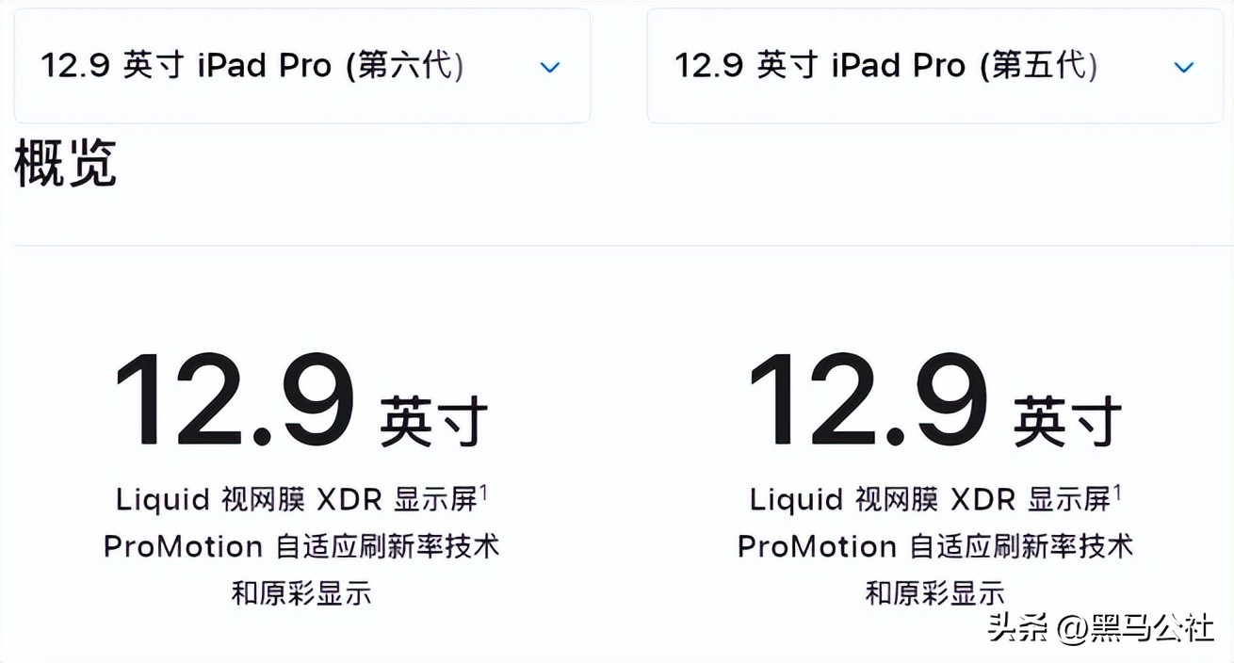Click the blue chevron on the first selector

[x=550, y=67]
